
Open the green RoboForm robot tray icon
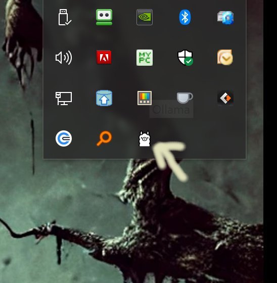pyautogui.click(x=104, y=17)
